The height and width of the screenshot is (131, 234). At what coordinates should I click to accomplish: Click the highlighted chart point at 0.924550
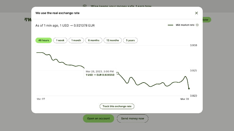[118, 73]
